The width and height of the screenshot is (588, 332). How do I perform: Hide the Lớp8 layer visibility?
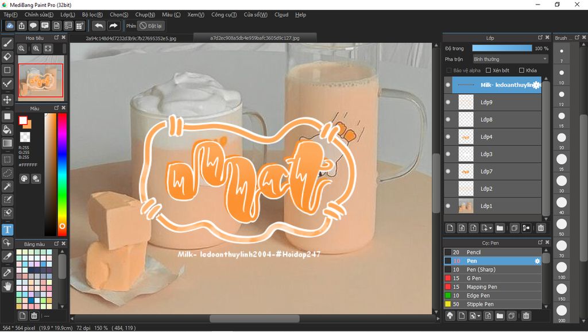tap(448, 119)
